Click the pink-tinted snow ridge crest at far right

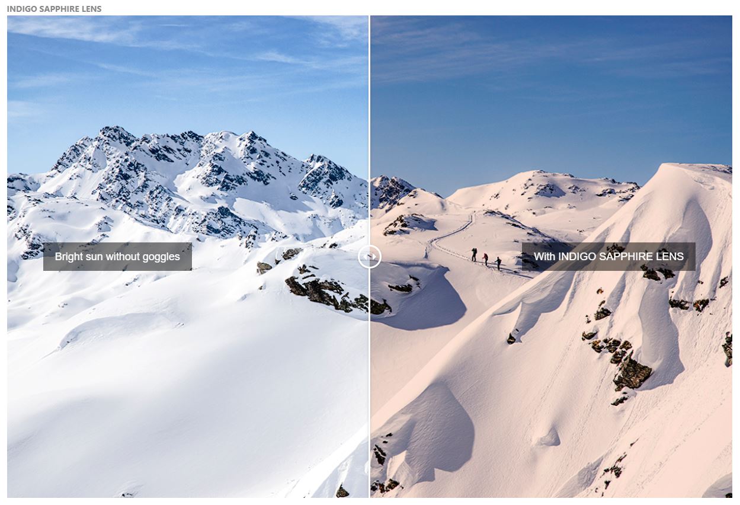(693, 178)
